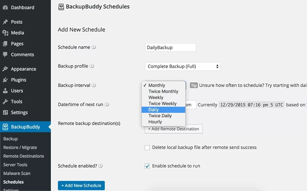
Task: Click the Tools wrench icon
Action: (5, 102)
